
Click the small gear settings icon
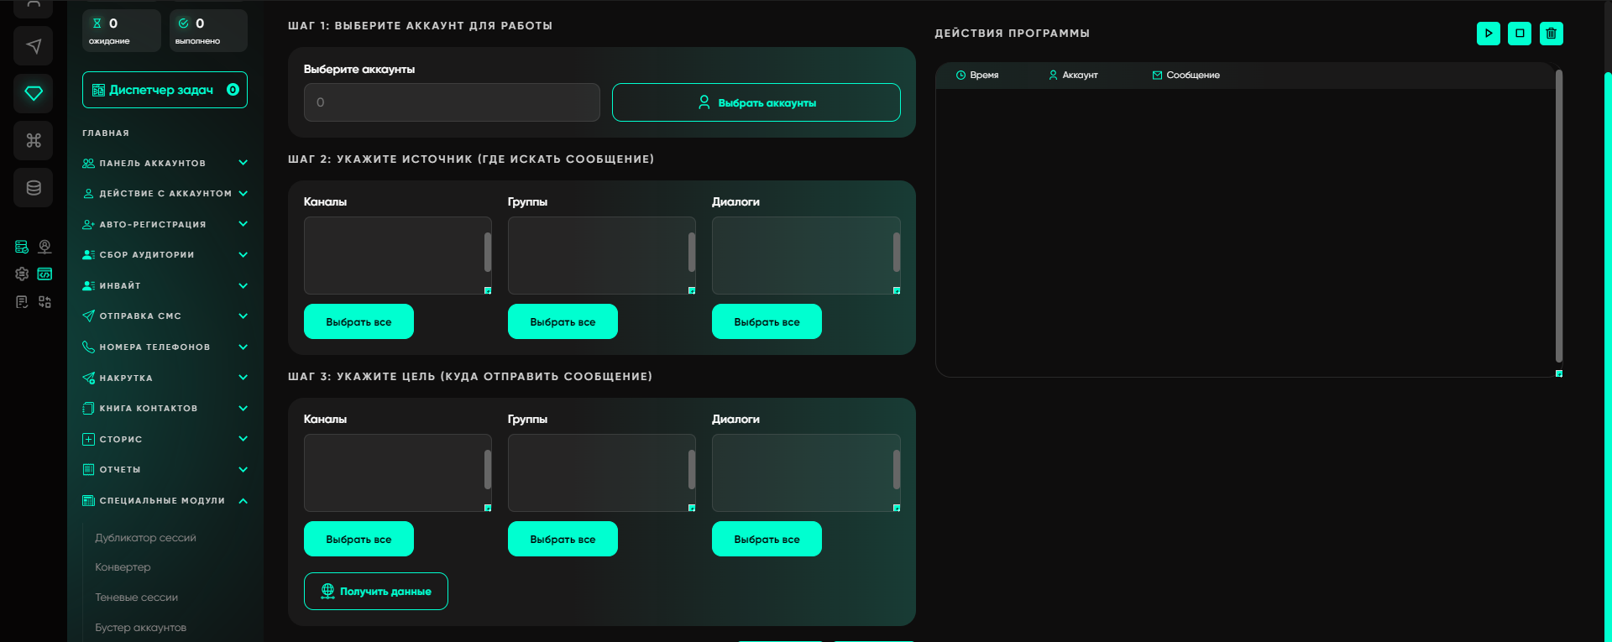coord(22,274)
